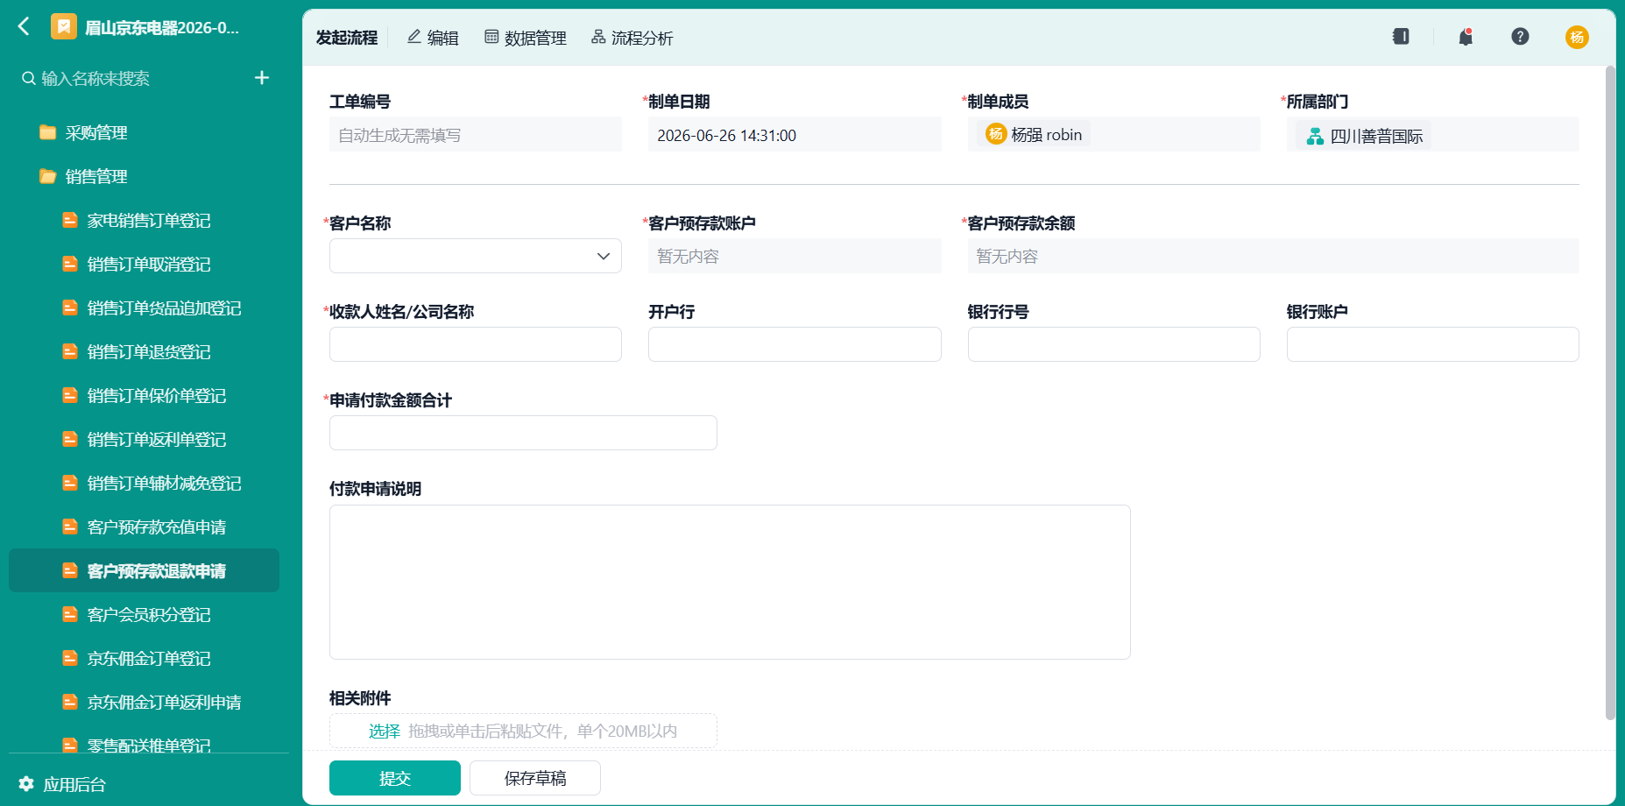This screenshot has width=1625, height=806.
Task: Click the 制单日期 field showing 2026-06-26
Action: coord(795,135)
